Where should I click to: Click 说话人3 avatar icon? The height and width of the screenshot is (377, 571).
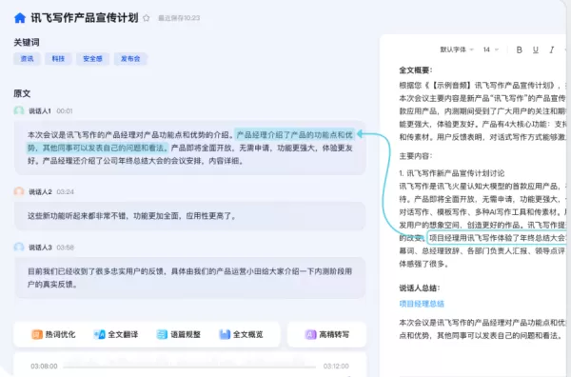click(19, 248)
